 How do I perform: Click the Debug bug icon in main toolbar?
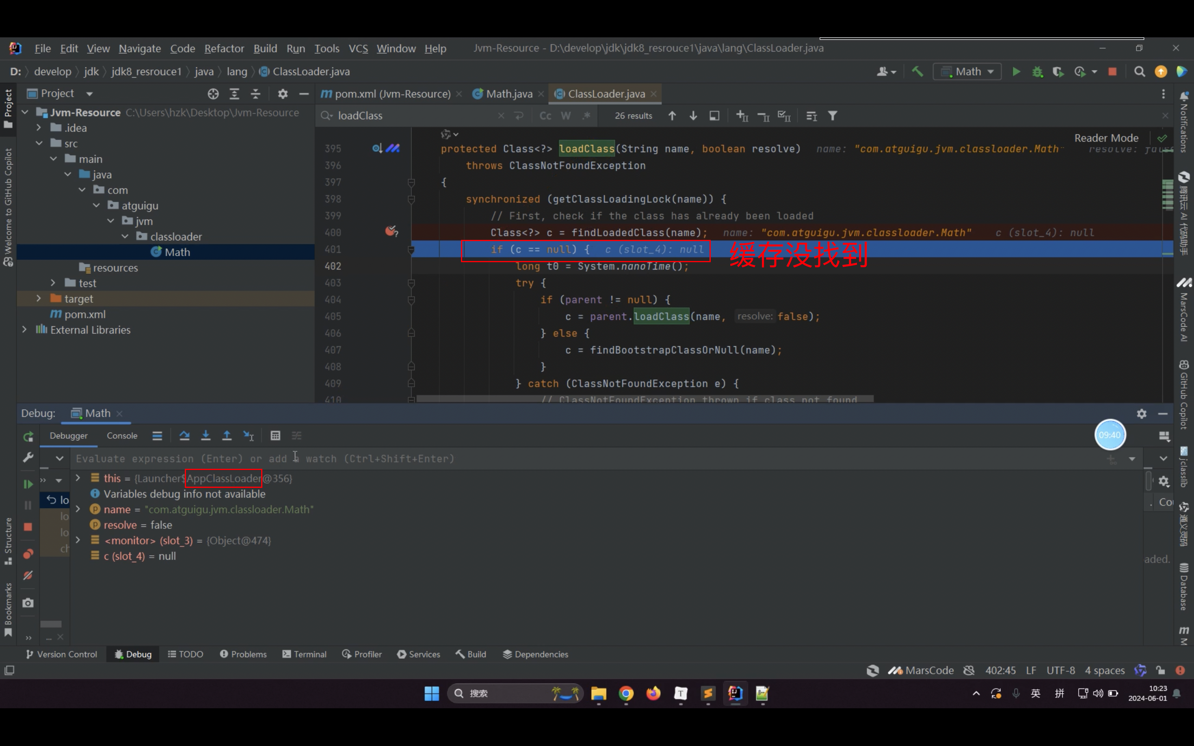tap(1037, 71)
